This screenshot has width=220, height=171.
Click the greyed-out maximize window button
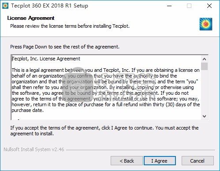coord(189,6)
